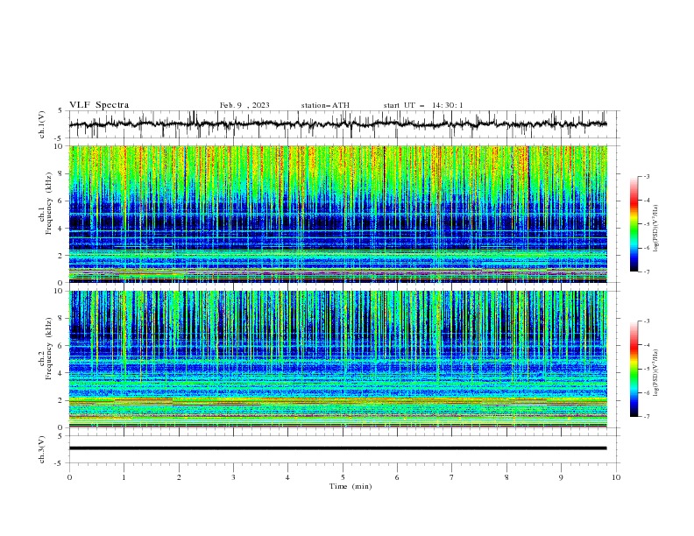Screen dimensions: 694x536
Task: Click the "start UT = 14:30:1" header text
Action: [x=423, y=105]
